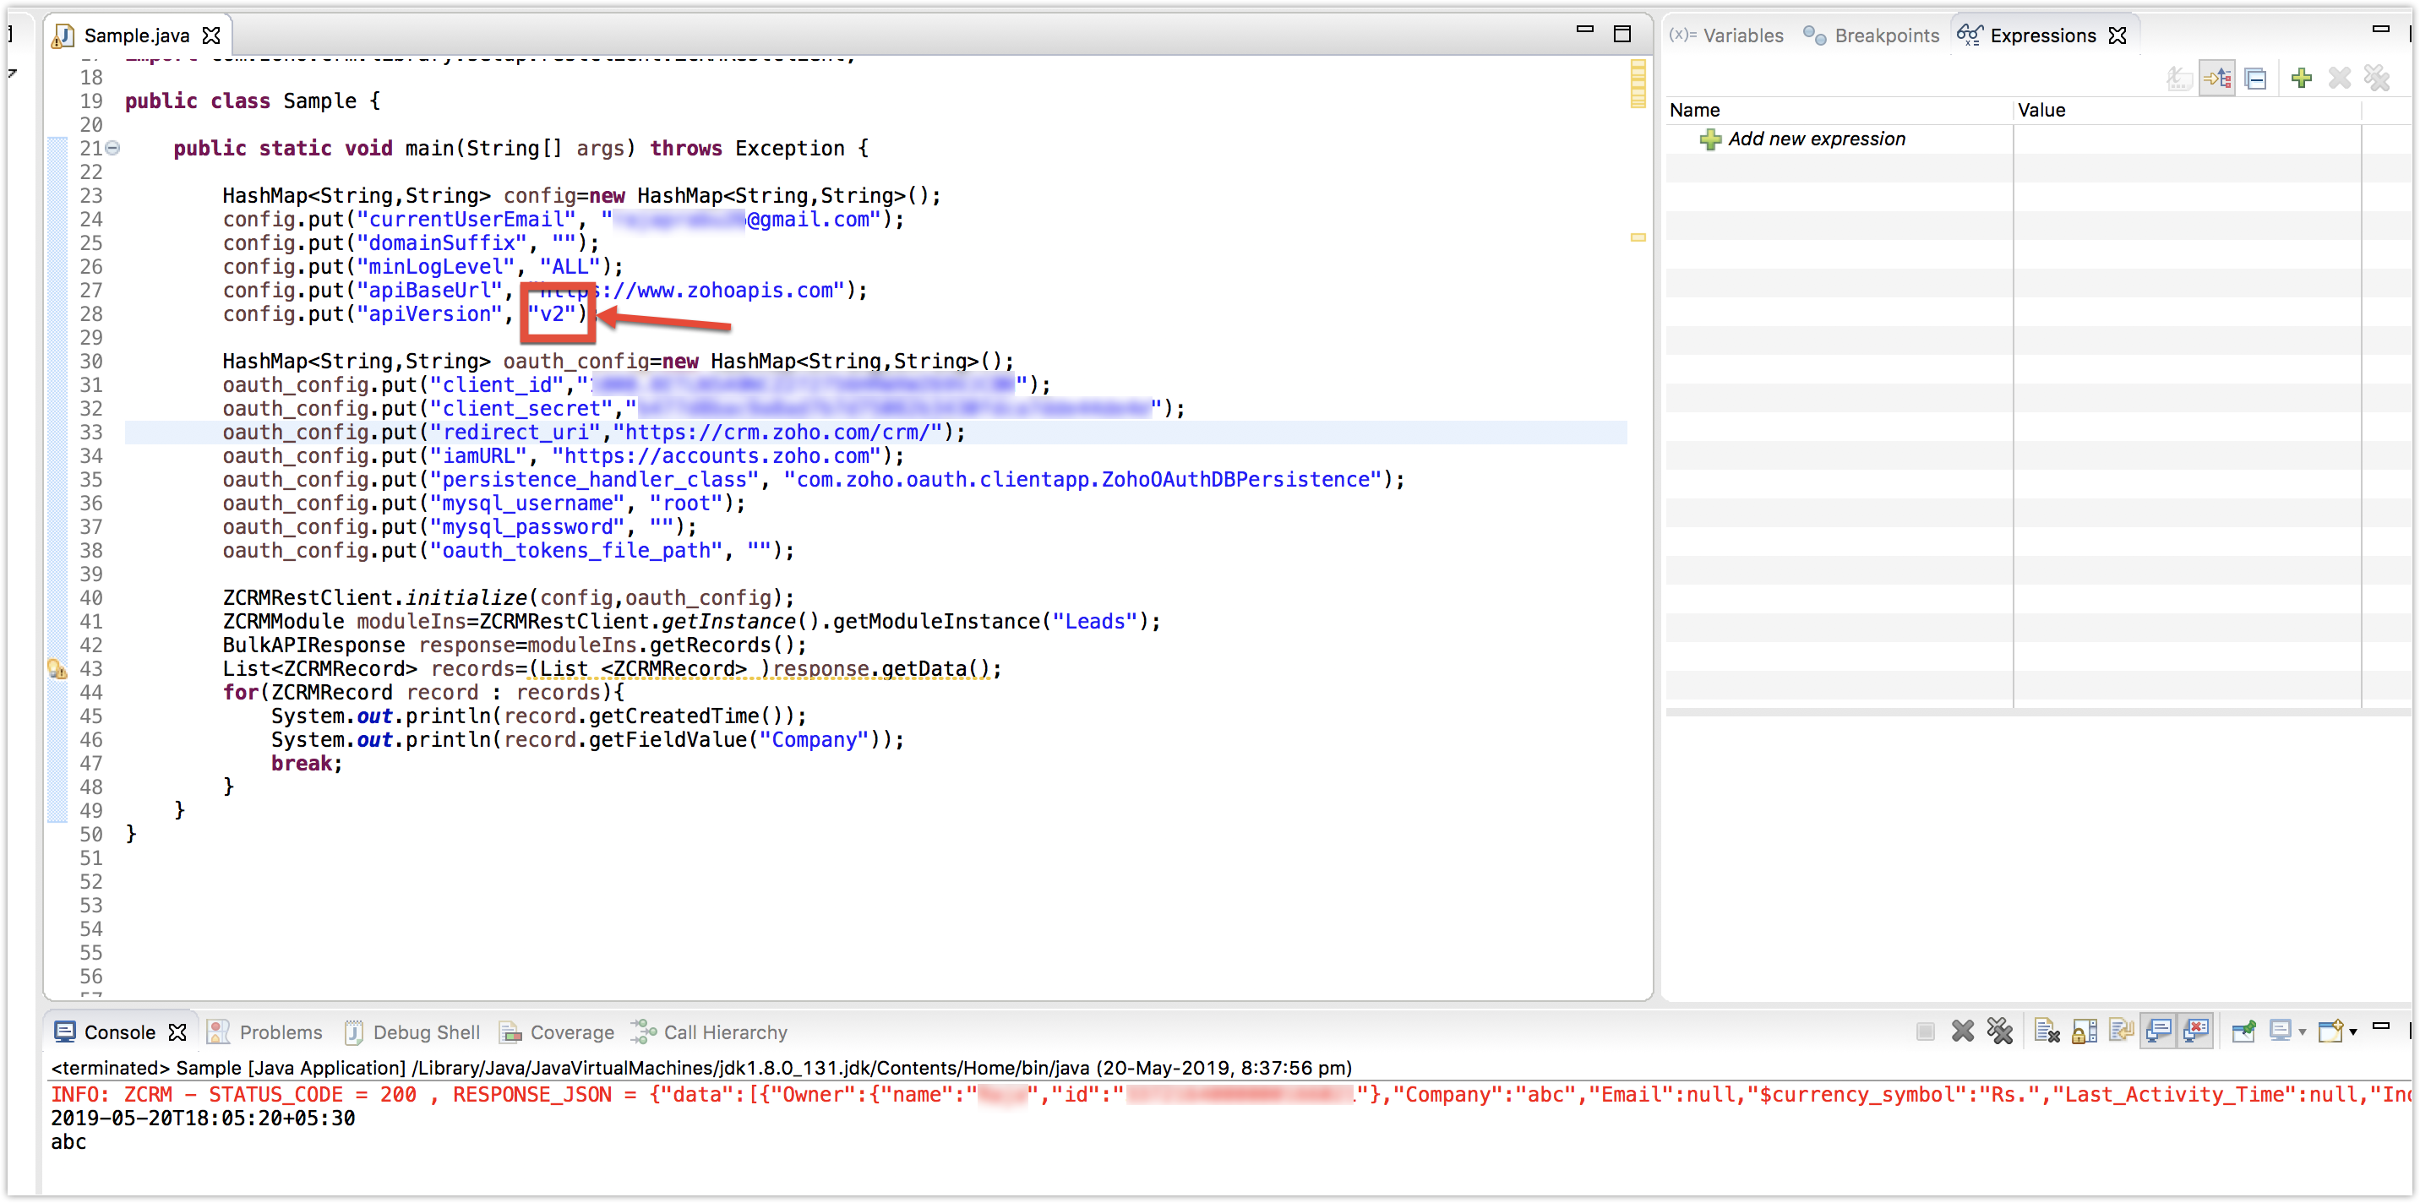Open Display Selected Console menu
The width and height of the screenshot is (2420, 1203).
pyautogui.click(x=2280, y=1032)
